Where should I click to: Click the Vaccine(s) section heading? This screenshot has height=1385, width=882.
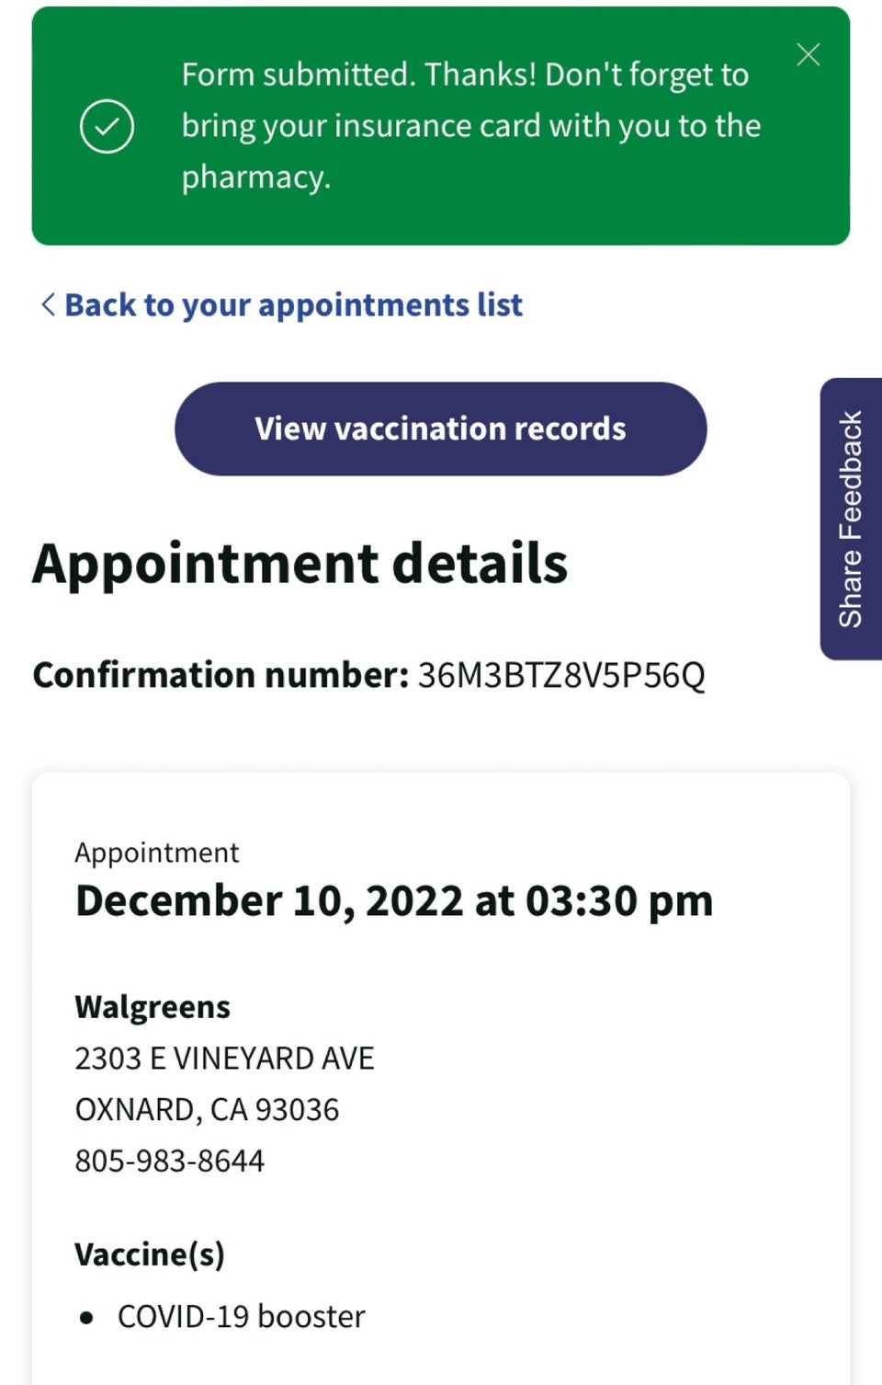tap(150, 1254)
